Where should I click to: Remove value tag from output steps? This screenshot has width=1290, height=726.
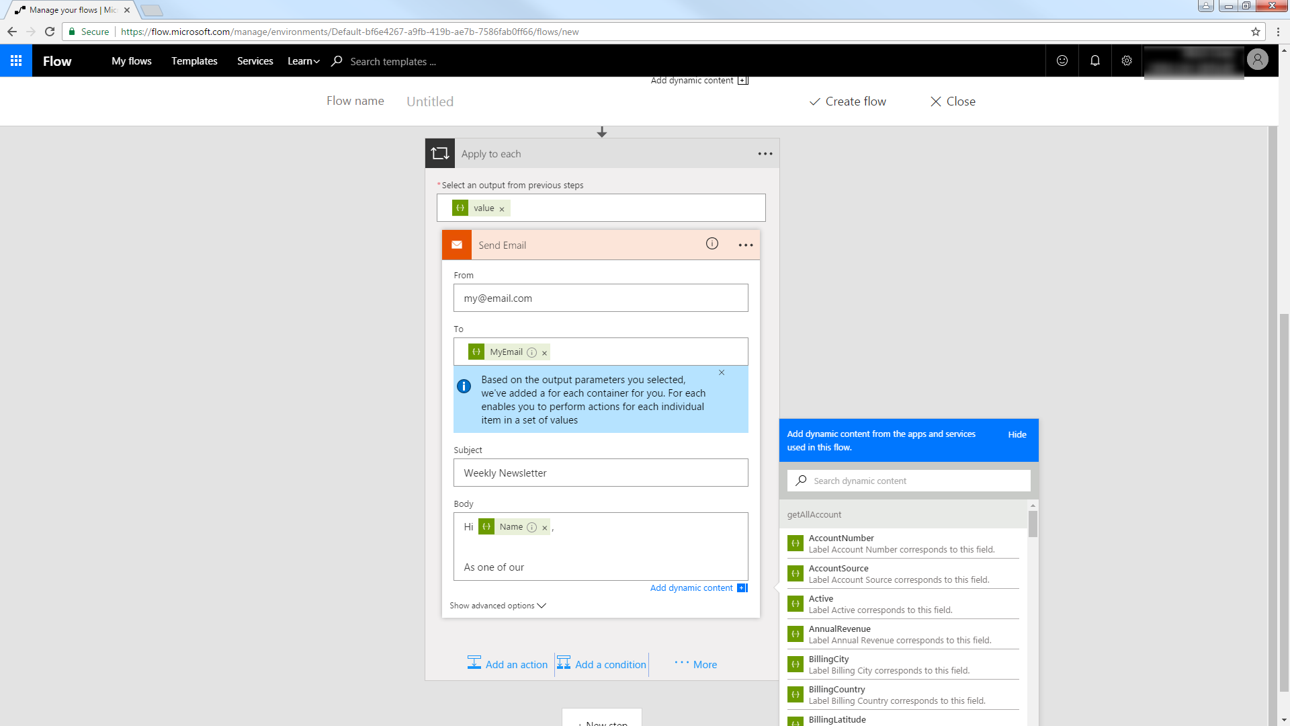pos(503,208)
